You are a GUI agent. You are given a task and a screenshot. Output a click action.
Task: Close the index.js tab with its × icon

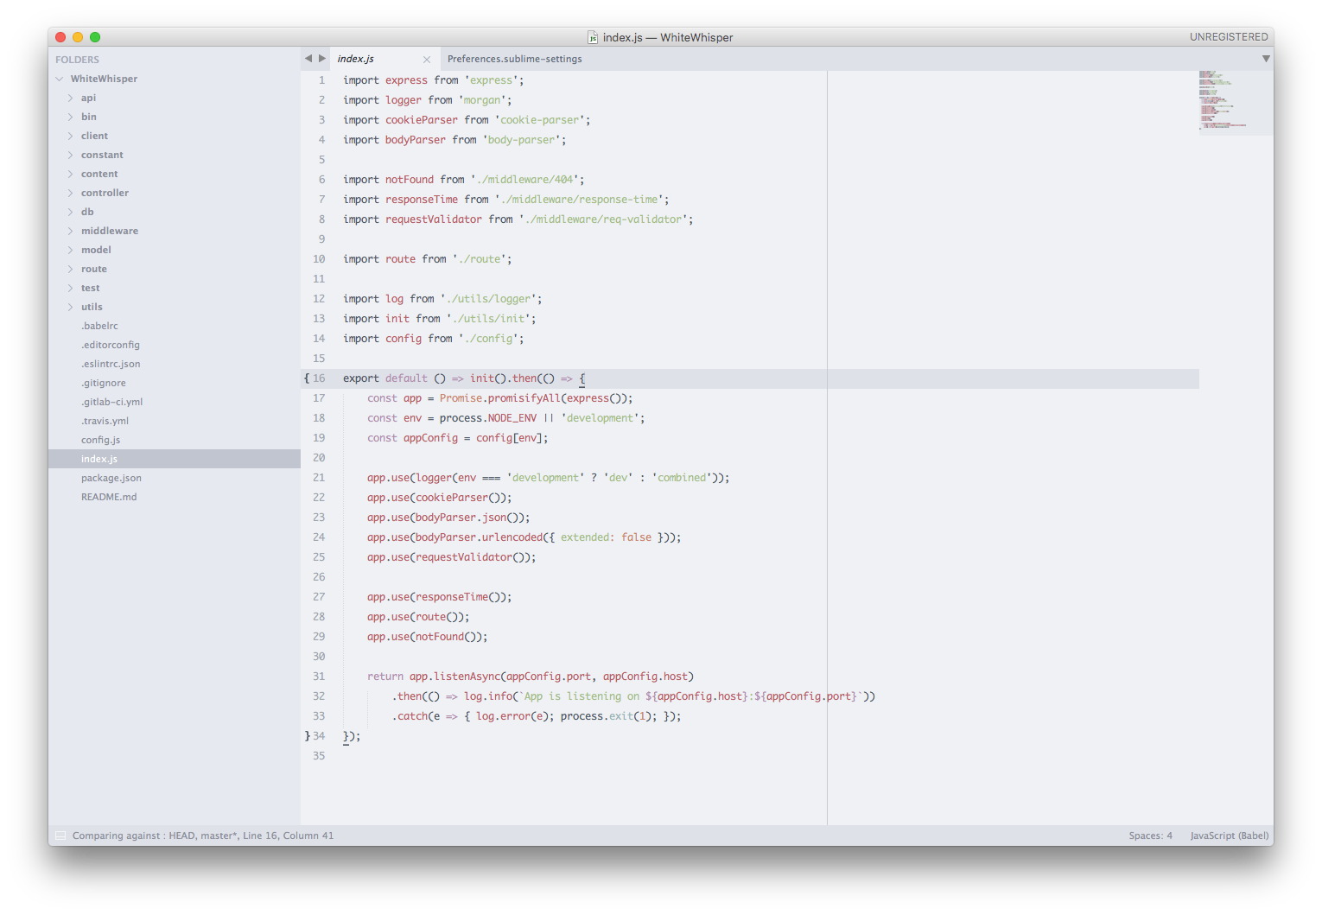point(426,59)
